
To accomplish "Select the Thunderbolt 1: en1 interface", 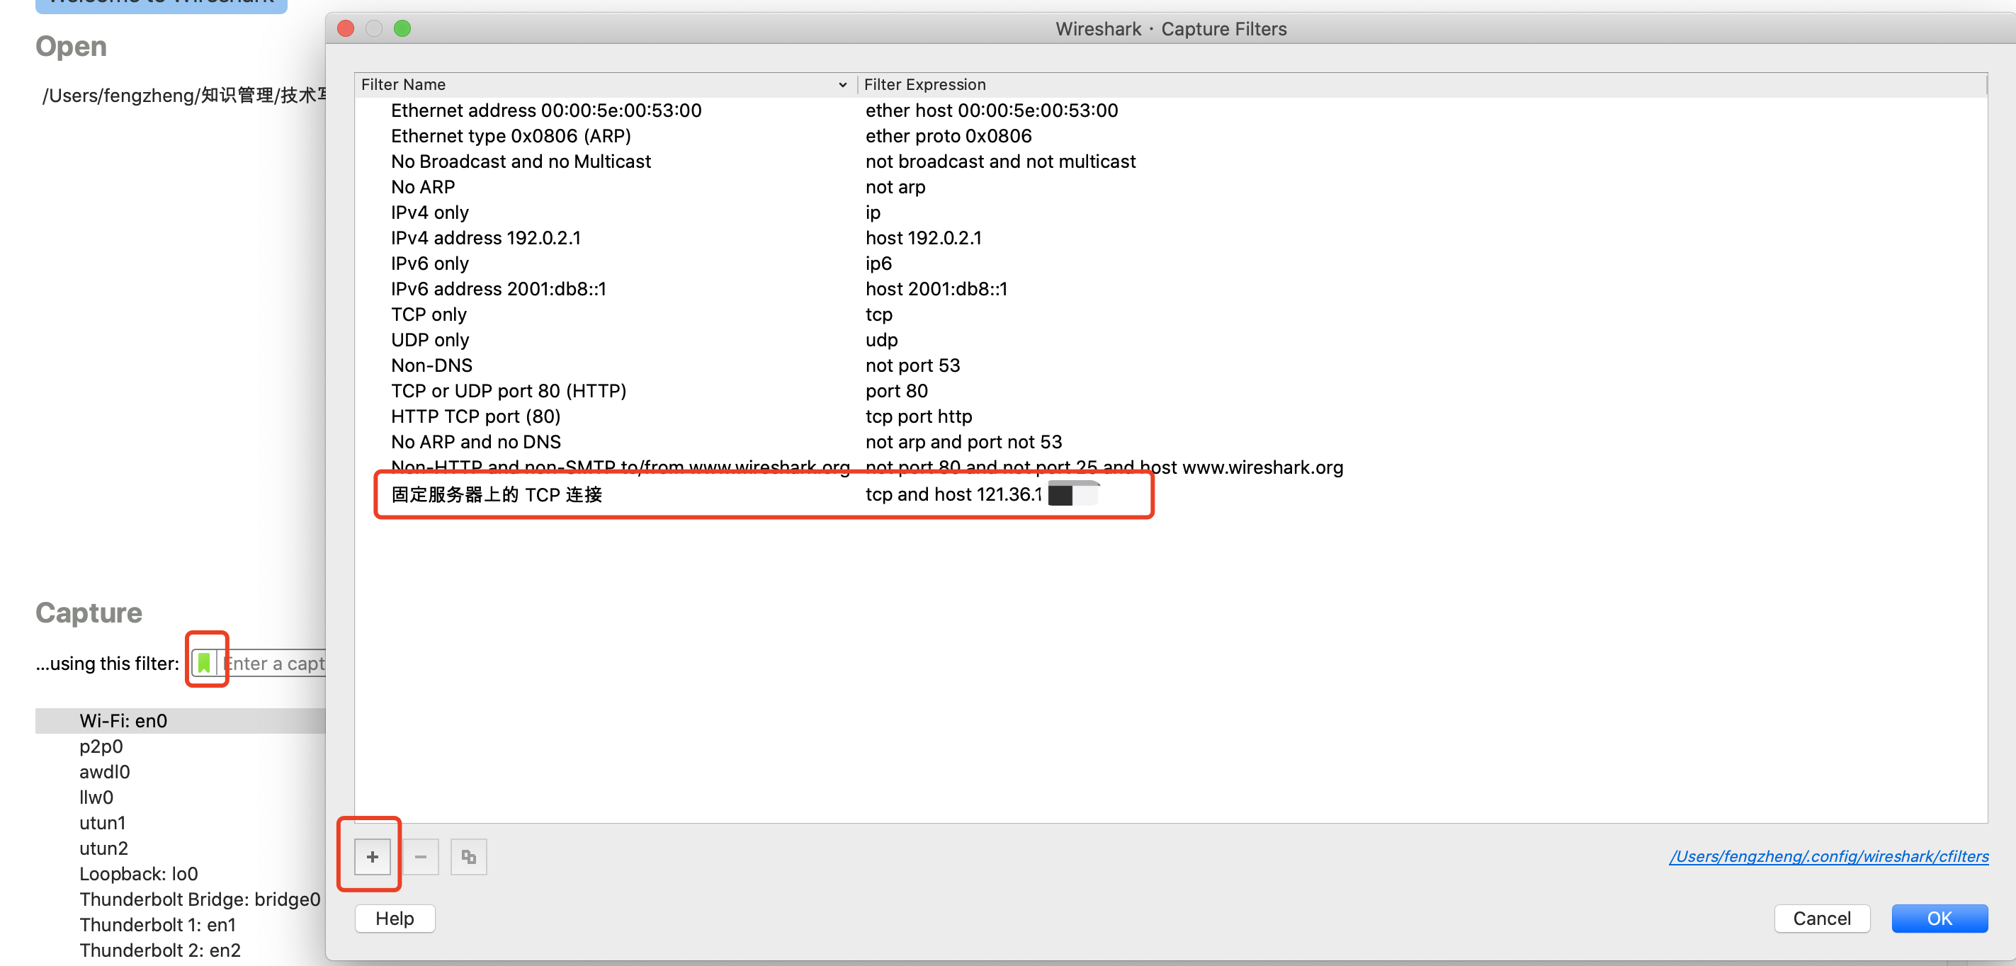I will [157, 924].
